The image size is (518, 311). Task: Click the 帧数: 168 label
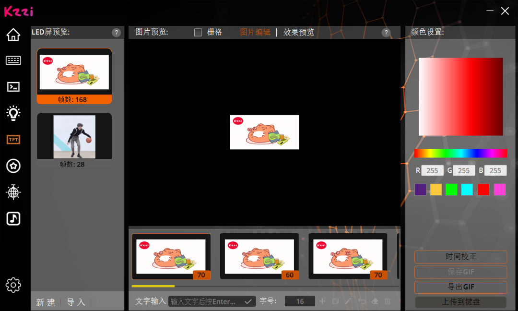[x=72, y=99]
